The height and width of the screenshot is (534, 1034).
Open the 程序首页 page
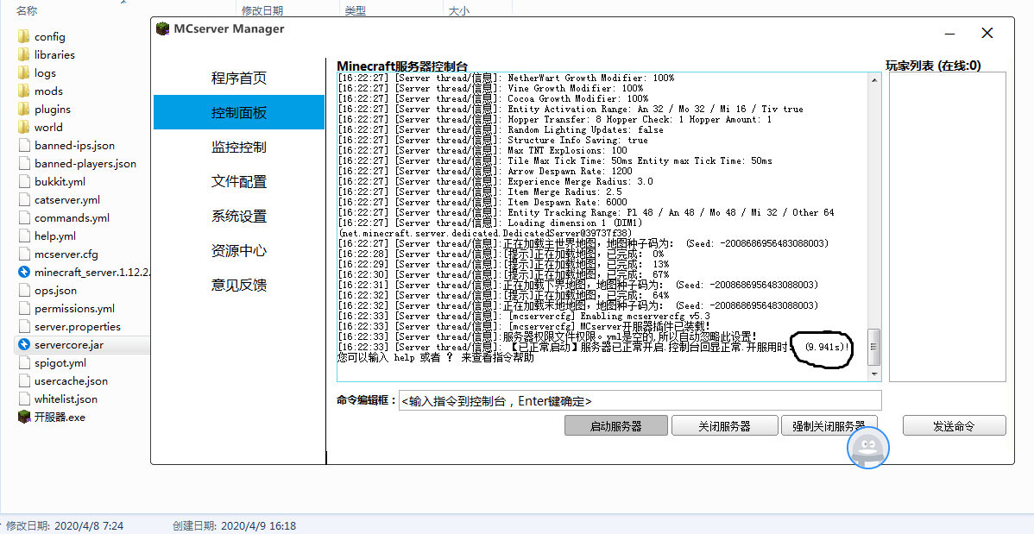coord(239,79)
